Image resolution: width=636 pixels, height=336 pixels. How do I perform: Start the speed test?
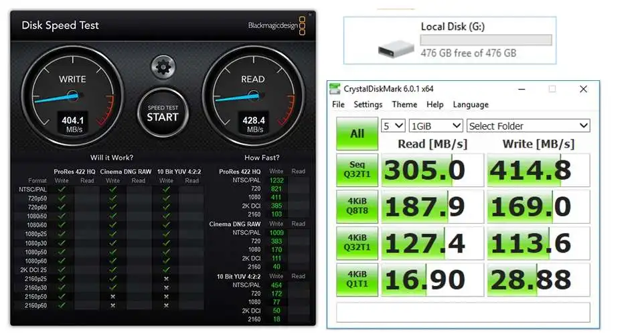pyautogui.click(x=163, y=113)
